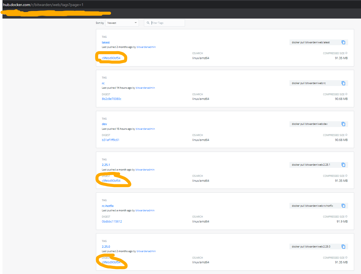Click the copy icon for the web:rc pull command
The image size is (361, 274).
pyautogui.click(x=343, y=83)
